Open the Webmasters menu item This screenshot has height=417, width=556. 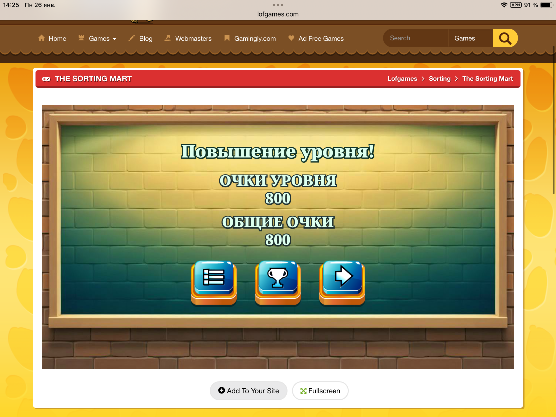193,38
